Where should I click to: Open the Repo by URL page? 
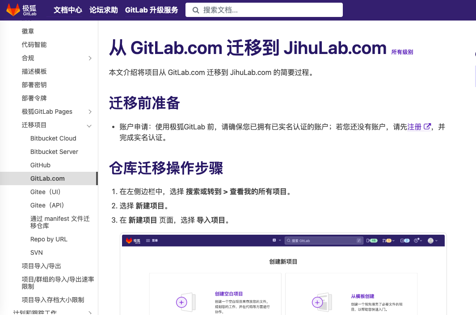coord(49,239)
